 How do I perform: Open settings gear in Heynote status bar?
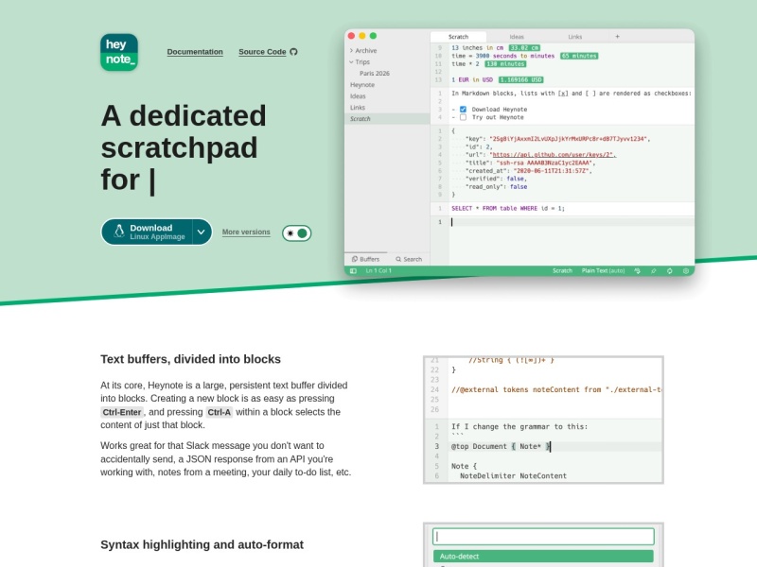tap(685, 271)
